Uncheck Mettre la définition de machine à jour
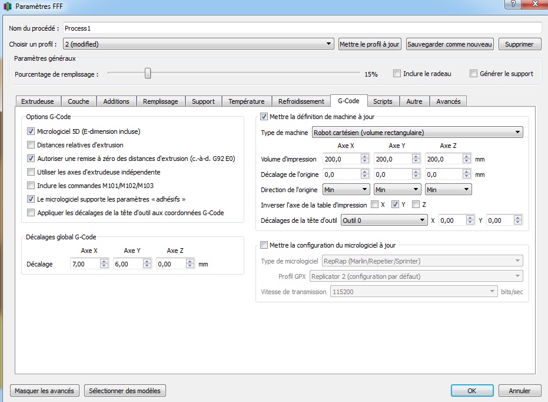548x402 pixels. 264,117
